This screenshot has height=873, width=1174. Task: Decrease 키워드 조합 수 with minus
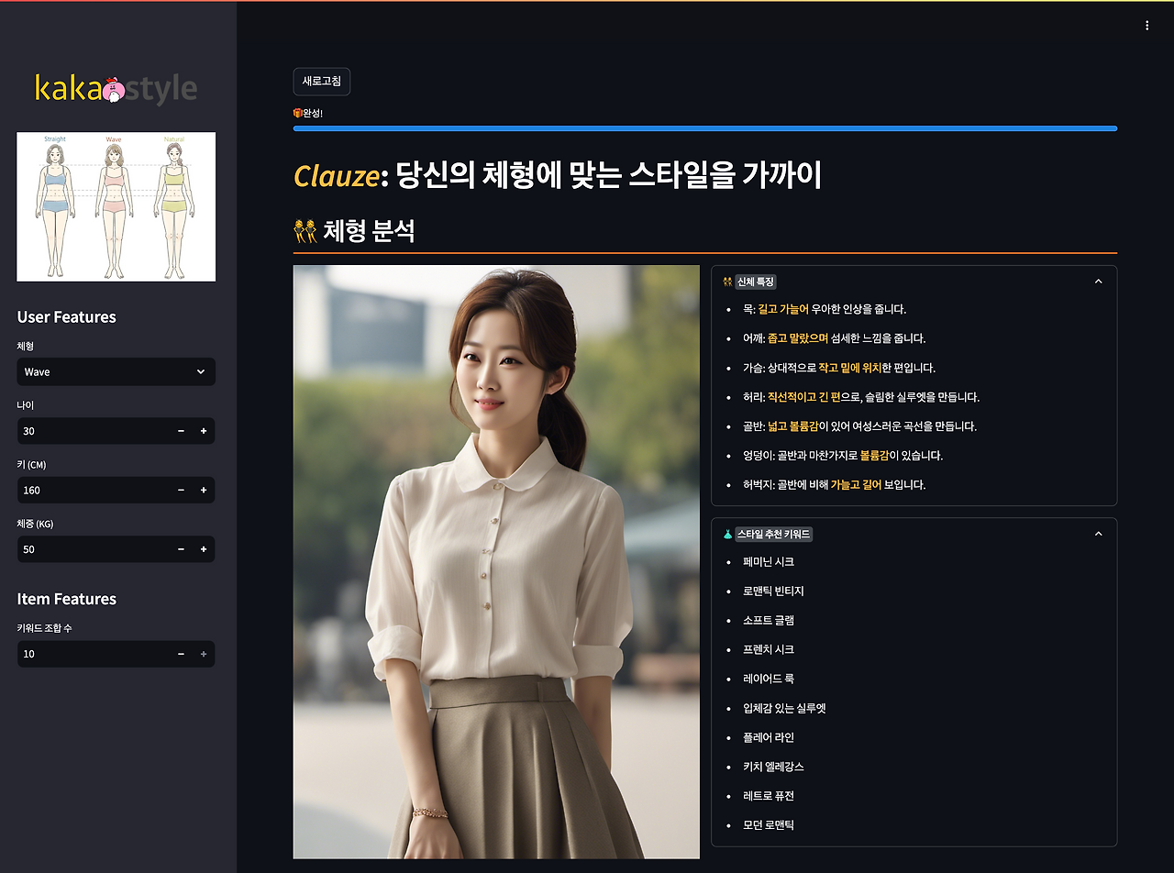point(181,654)
